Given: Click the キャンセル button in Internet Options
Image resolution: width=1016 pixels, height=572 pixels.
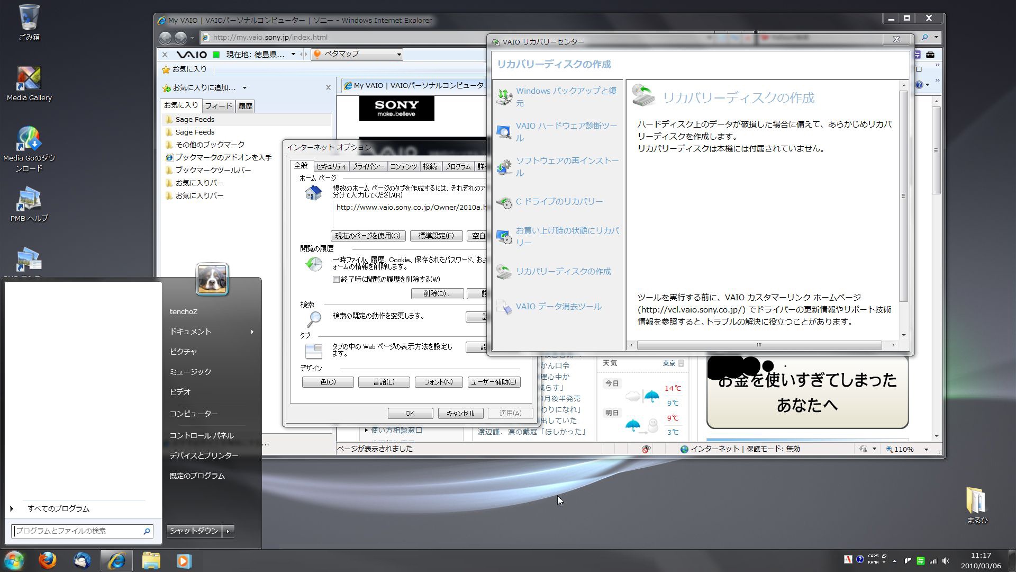Looking at the screenshot, I should (x=460, y=414).
